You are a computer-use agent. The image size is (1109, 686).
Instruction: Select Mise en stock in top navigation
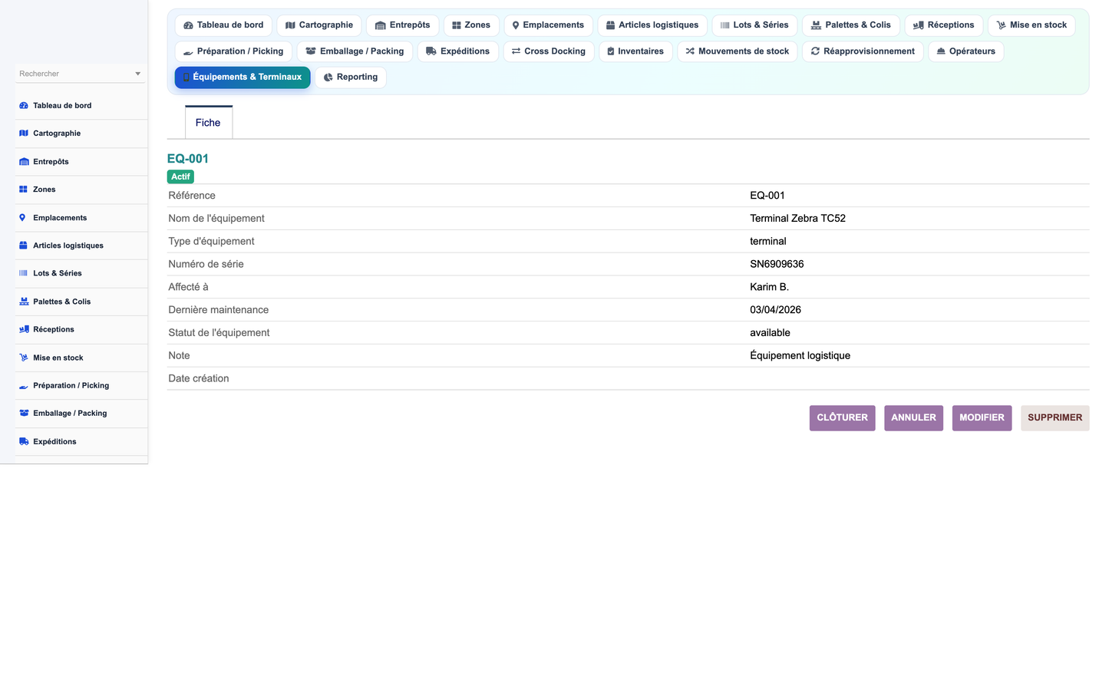(1031, 25)
